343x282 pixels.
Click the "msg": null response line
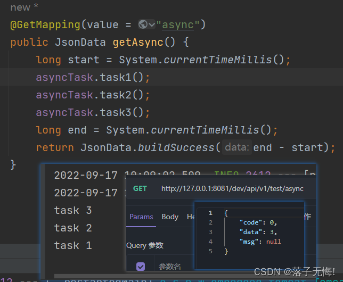click(260, 242)
